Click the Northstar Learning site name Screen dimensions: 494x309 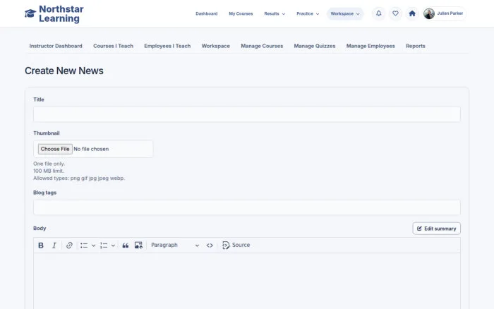coord(61,14)
